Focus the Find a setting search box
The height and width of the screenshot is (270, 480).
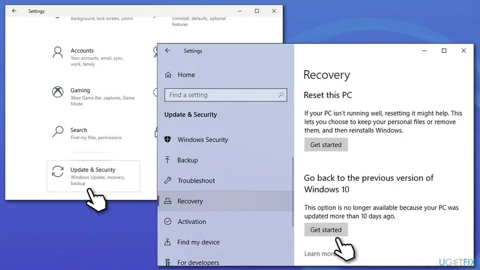[226, 95]
